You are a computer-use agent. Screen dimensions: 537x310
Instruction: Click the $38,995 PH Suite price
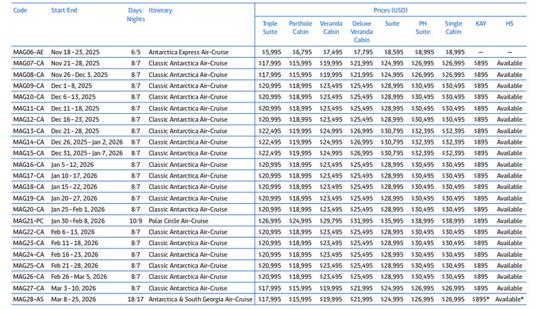(422, 221)
